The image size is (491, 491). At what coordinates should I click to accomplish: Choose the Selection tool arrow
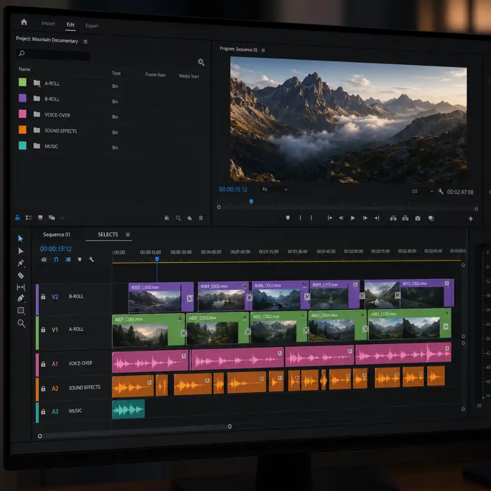coord(20,239)
